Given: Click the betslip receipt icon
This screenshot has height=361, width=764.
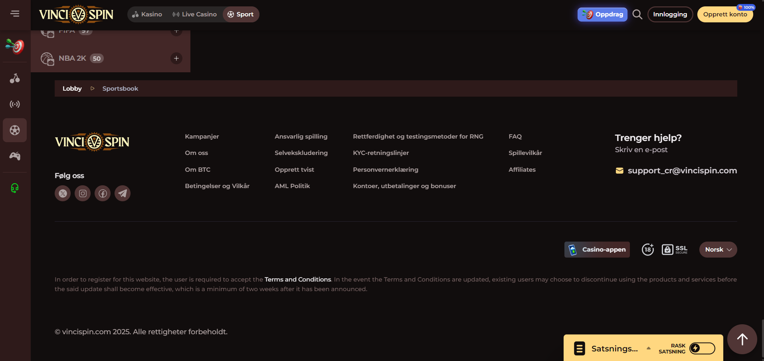Looking at the screenshot, I should point(580,348).
